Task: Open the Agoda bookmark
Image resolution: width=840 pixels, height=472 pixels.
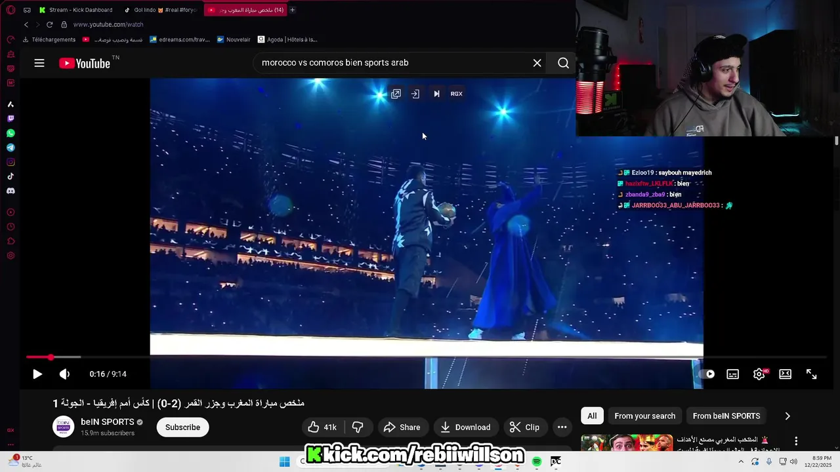Action: [287, 39]
